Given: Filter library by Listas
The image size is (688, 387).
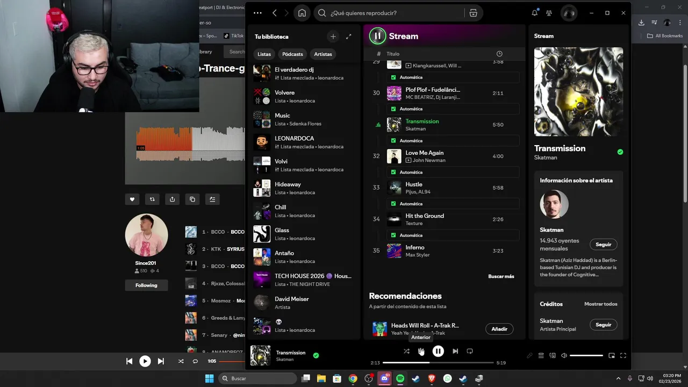Looking at the screenshot, I should pyautogui.click(x=264, y=54).
